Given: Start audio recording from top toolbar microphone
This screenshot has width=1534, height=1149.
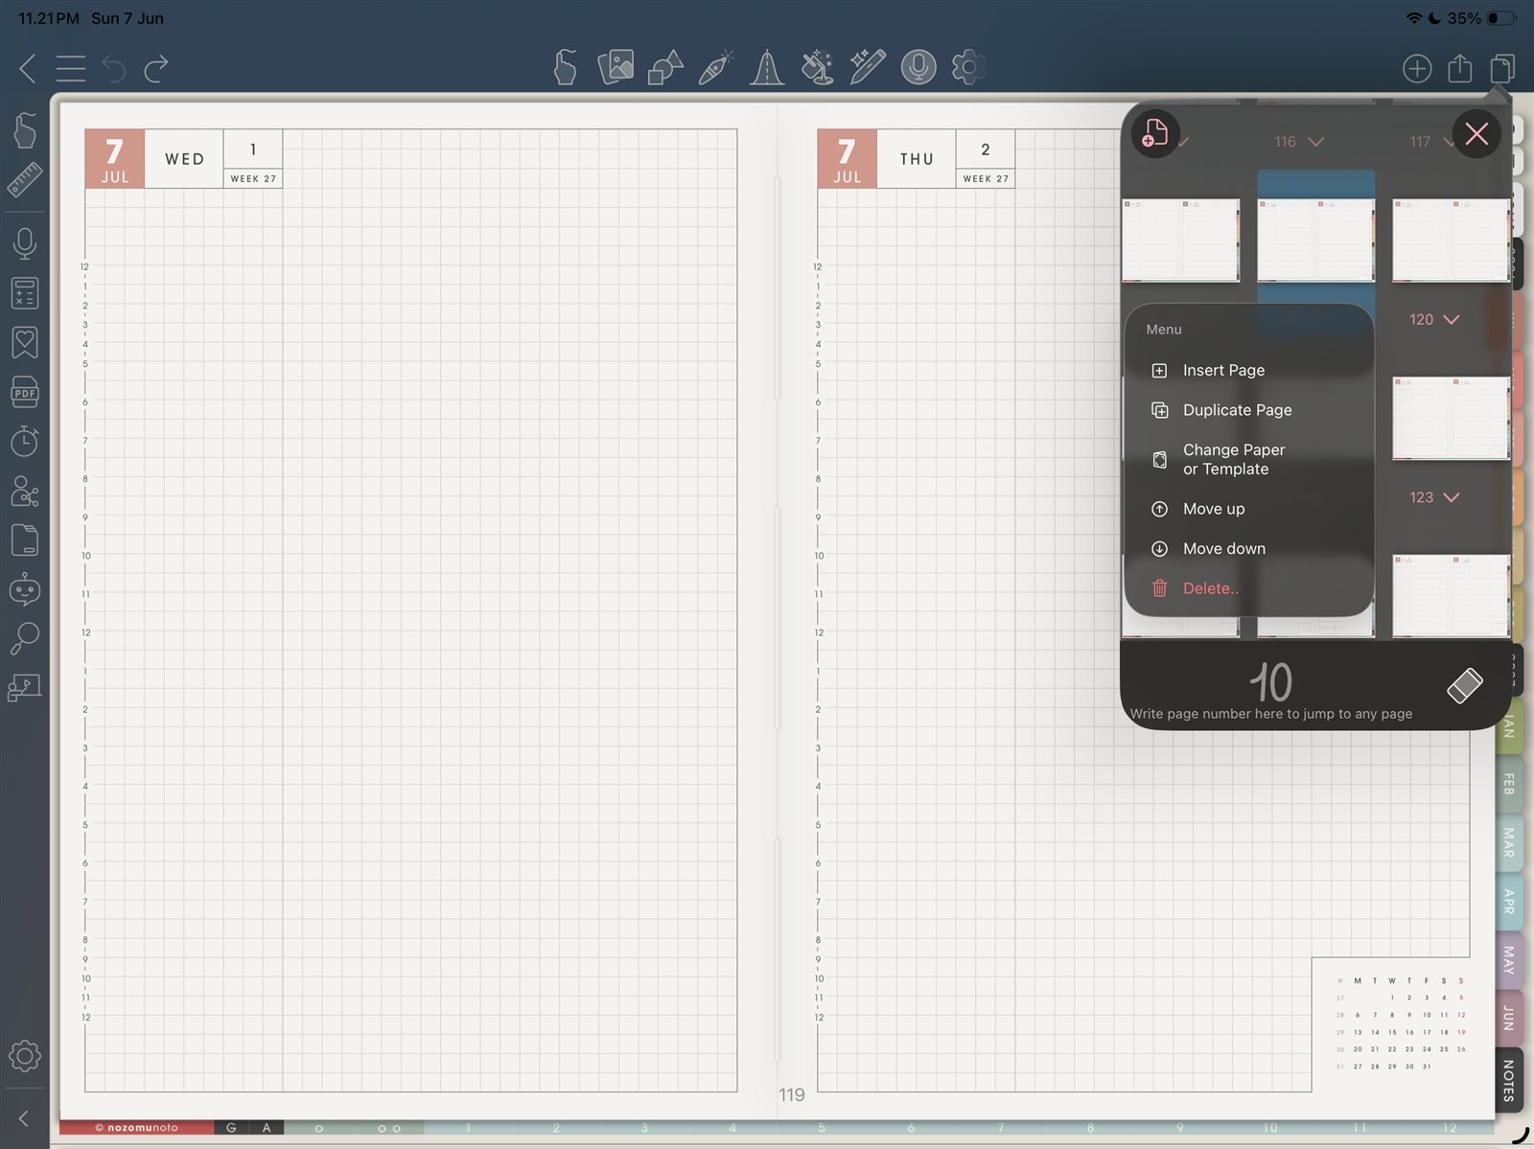Looking at the screenshot, I should click(918, 67).
